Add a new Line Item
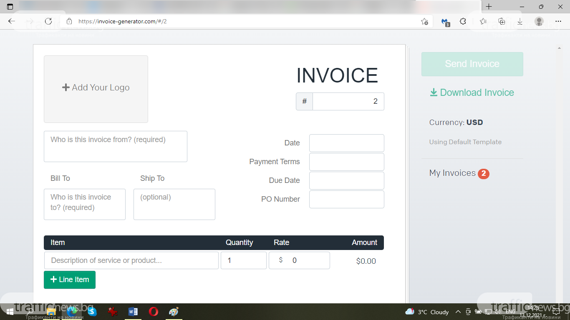This screenshot has height=320, width=570. point(70,280)
